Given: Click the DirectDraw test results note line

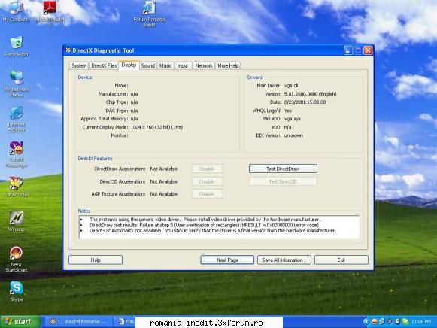Looking at the screenshot, I should click(204, 225).
